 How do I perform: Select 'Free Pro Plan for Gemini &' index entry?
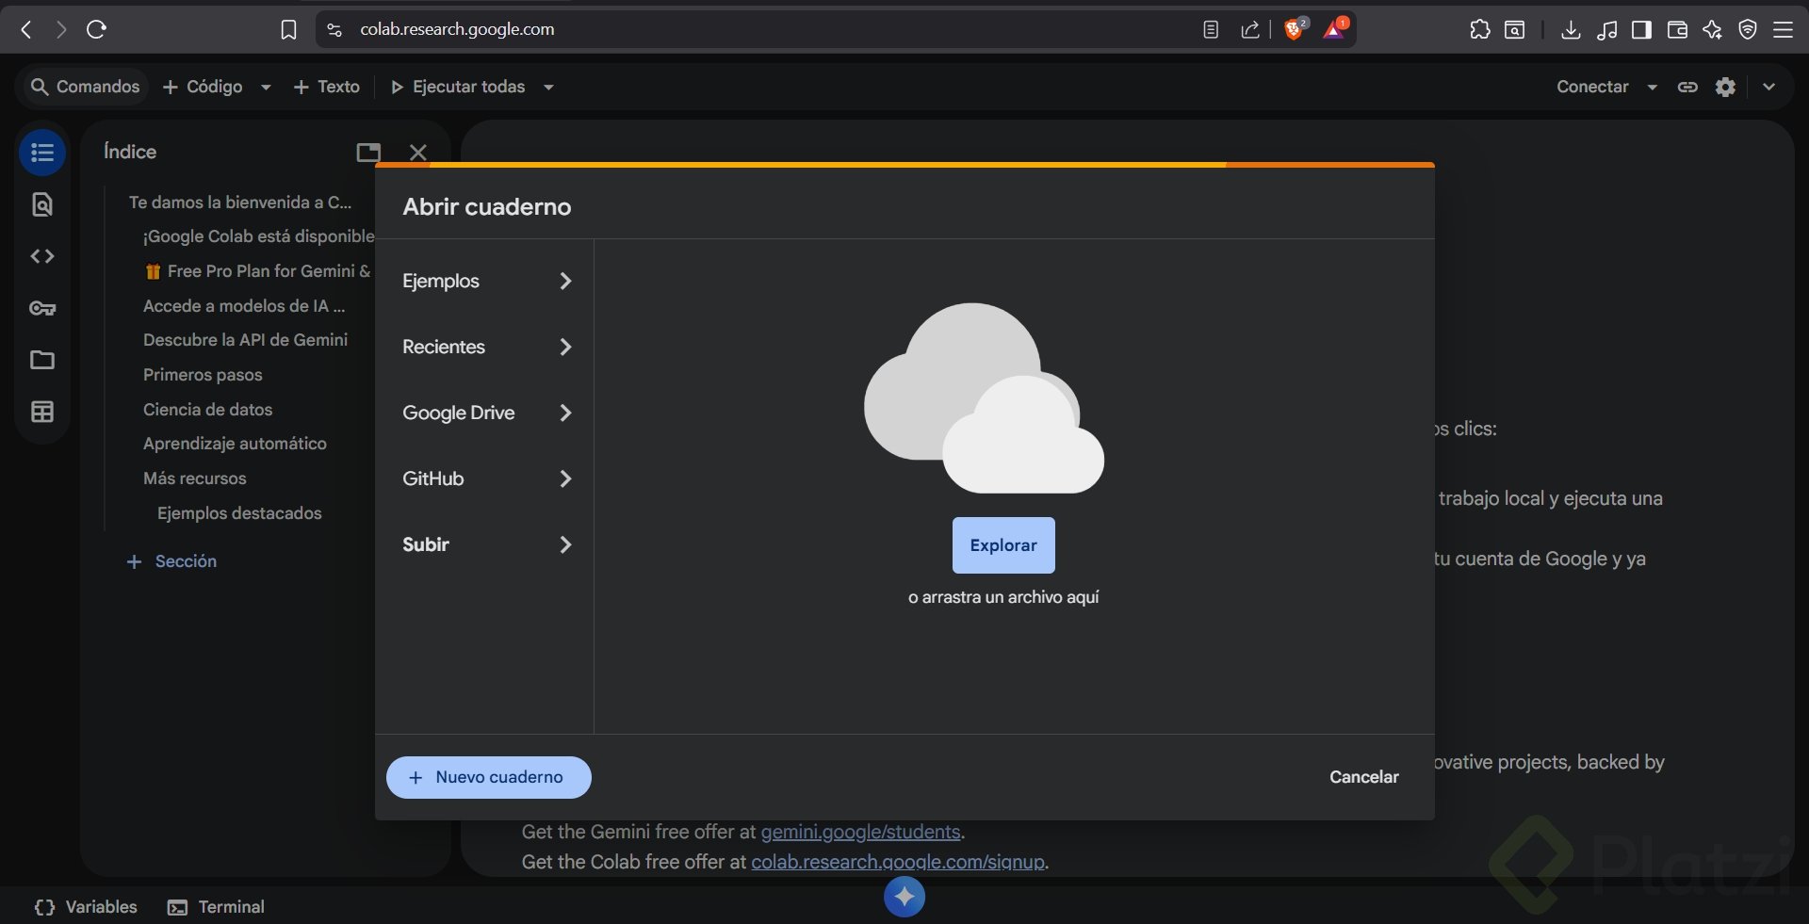click(x=258, y=271)
